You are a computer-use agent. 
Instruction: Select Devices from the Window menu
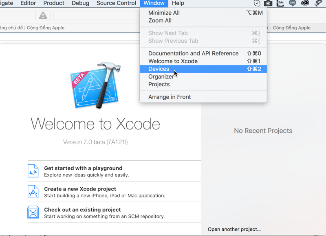click(159, 69)
